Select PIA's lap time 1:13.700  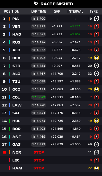tap(39, 19)
